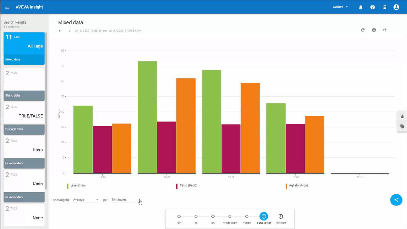
Task: Open the apps grid launcher
Action: [x=384, y=7]
